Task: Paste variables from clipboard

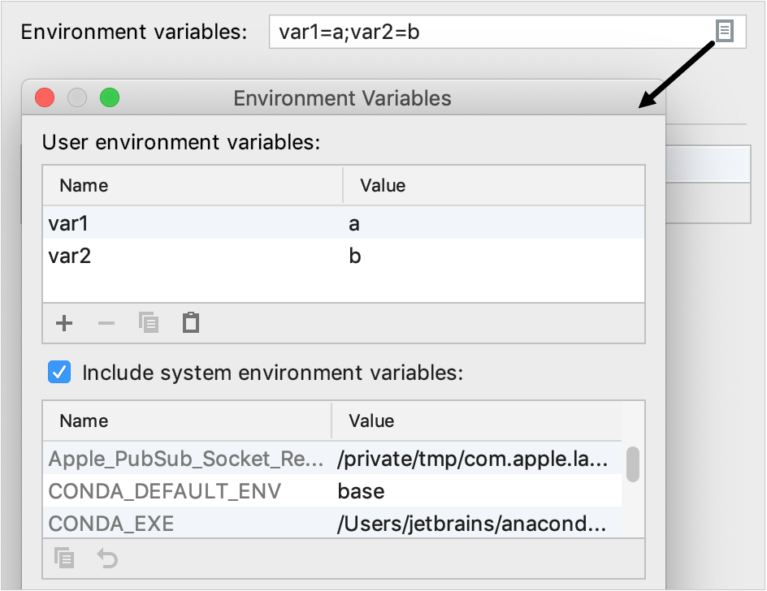Action: tap(190, 322)
